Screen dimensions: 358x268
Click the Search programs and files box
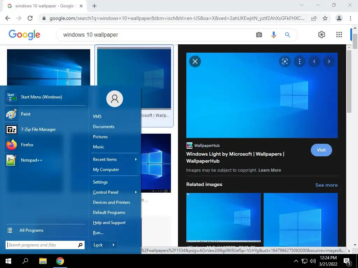[x=45, y=245]
